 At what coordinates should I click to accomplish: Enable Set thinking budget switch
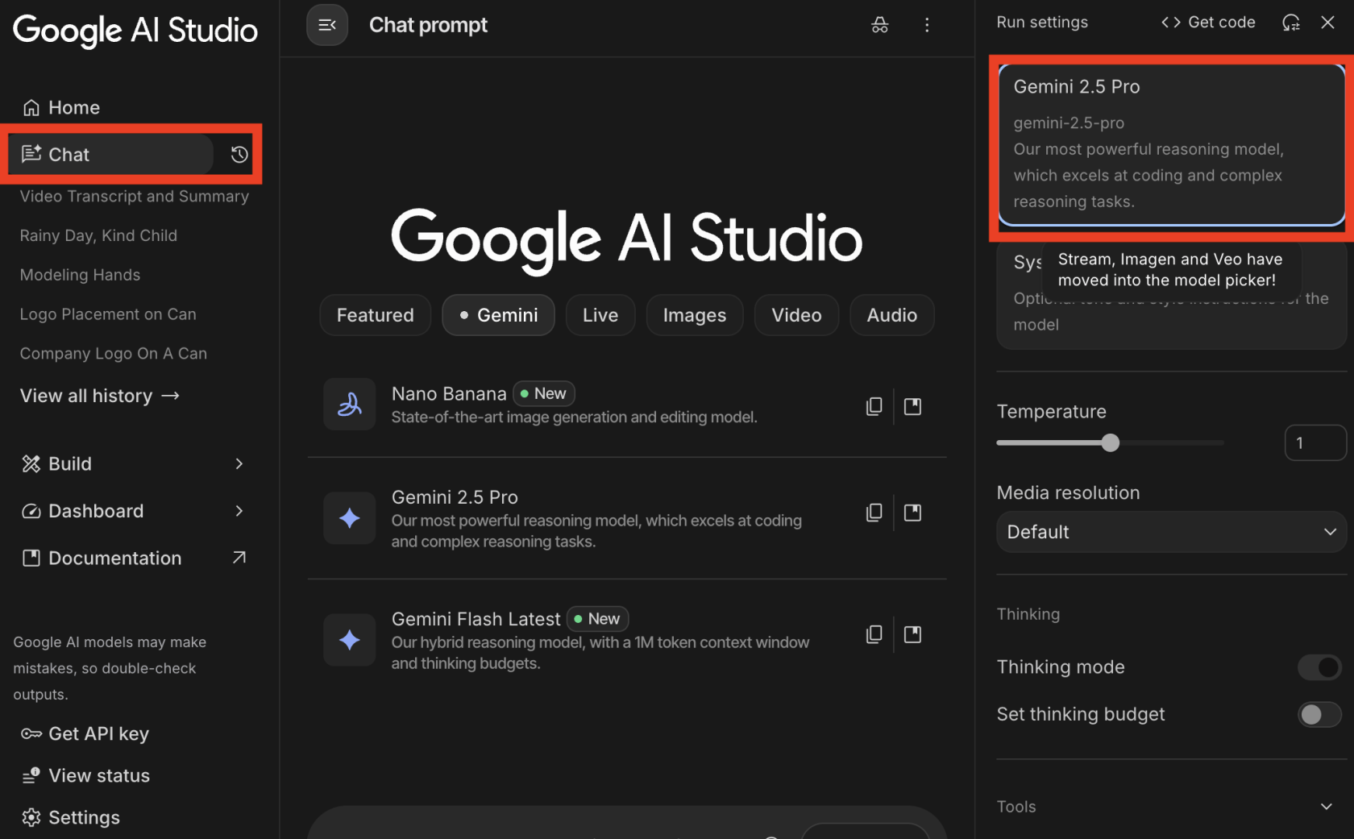tap(1319, 714)
